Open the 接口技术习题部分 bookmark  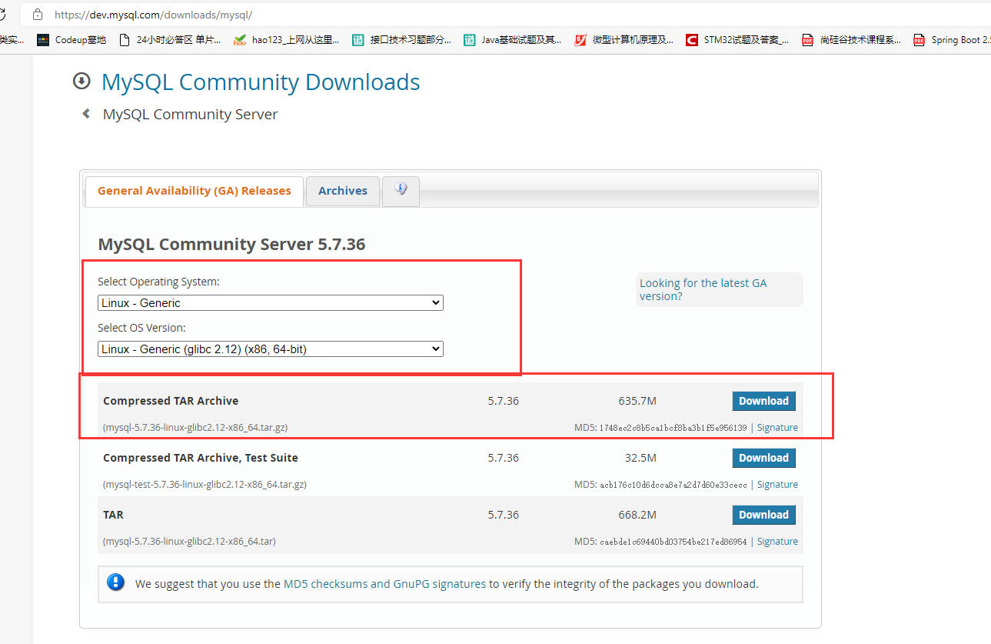(x=402, y=40)
